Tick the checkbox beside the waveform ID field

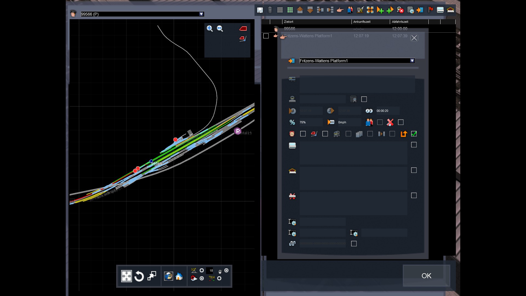pyautogui.click(x=354, y=244)
